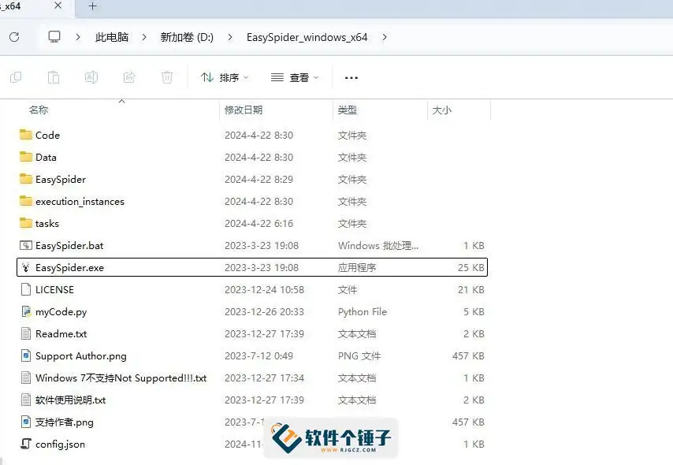673x465 pixels.
Task: Click date 2024-4-22 6:16 of tasks folder
Action: (258, 223)
